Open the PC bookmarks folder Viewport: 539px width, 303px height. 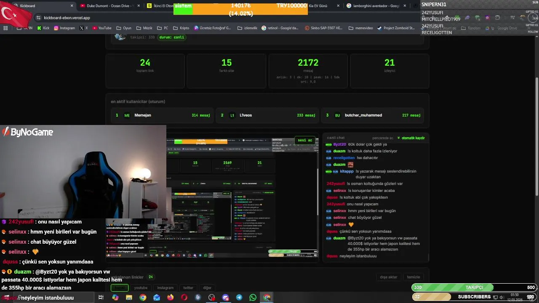pyautogui.click(x=163, y=28)
